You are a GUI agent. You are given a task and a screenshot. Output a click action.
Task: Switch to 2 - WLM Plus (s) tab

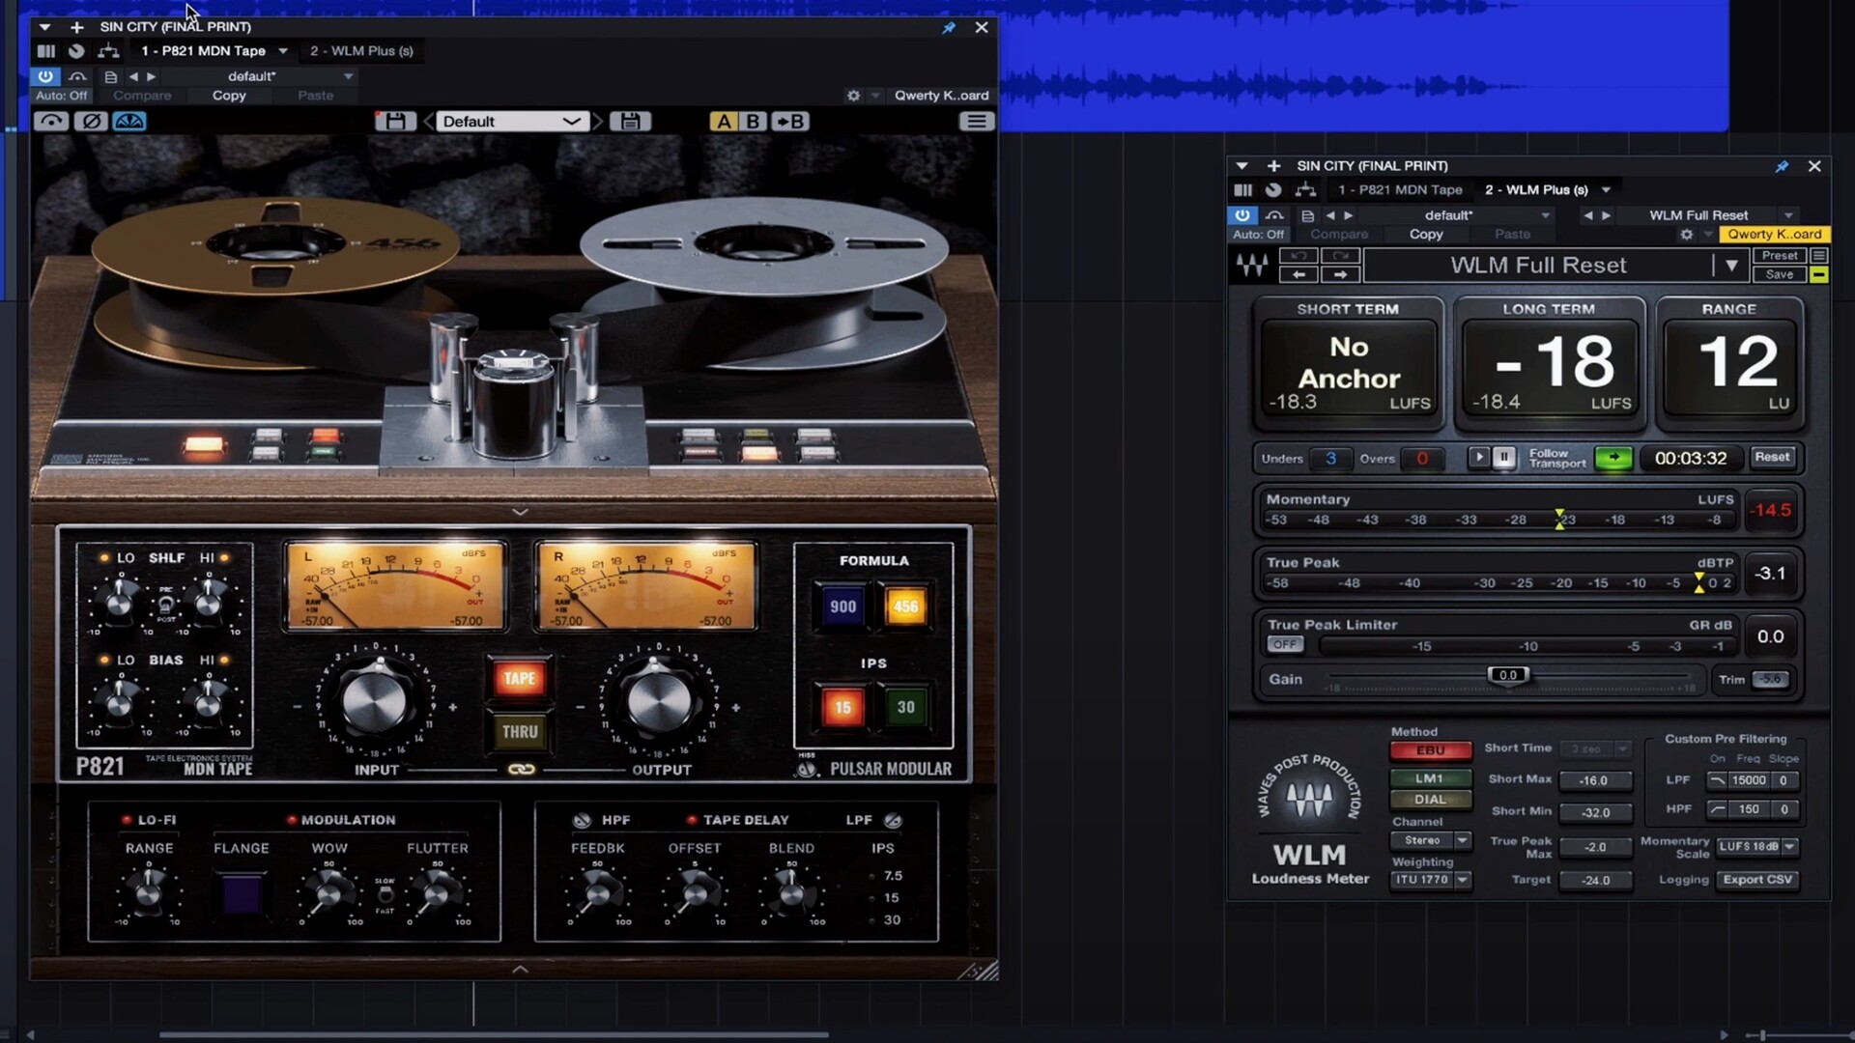pyautogui.click(x=361, y=51)
